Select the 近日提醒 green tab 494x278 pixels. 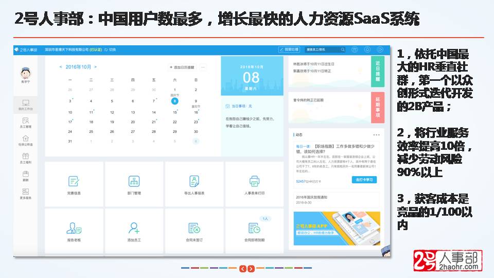pyautogui.click(x=377, y=71)
